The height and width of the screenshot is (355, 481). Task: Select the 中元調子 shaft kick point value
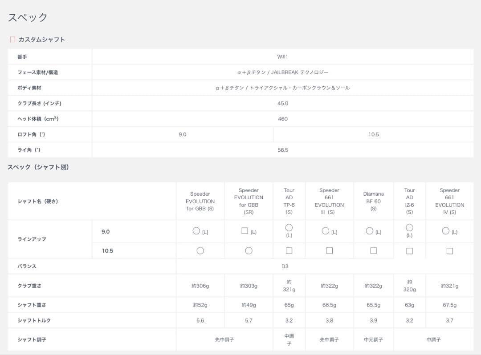[x=373, y=340]
